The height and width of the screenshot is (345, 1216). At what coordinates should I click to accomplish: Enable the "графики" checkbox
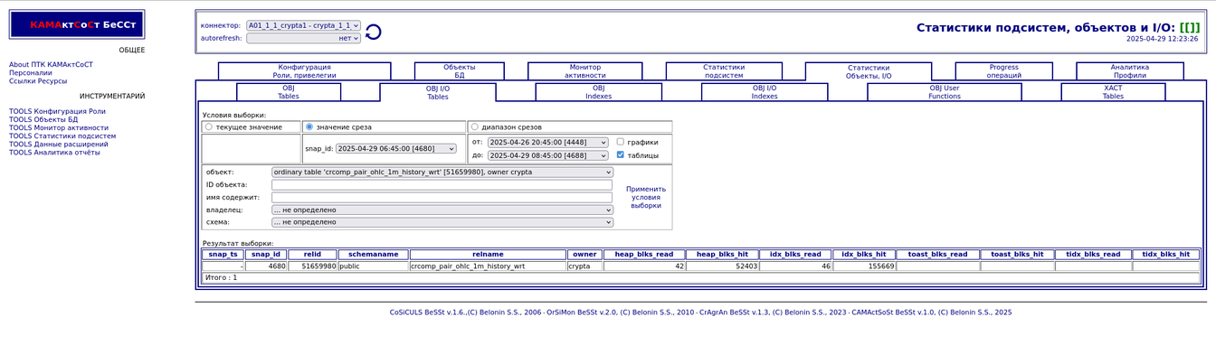[620, 142]
